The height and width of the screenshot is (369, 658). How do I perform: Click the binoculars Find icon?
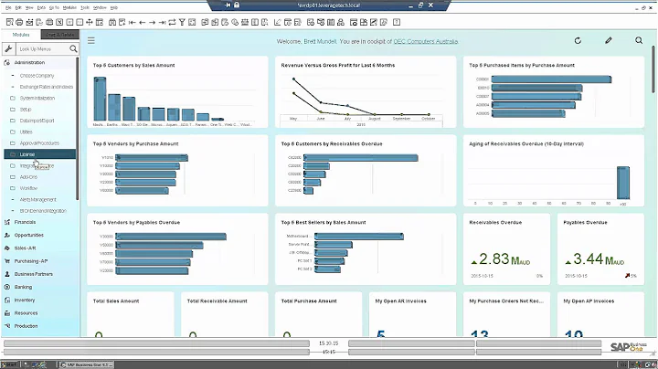click(112, 22)
